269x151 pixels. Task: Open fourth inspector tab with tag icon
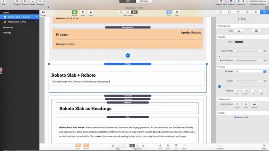(x=247, y=12)
